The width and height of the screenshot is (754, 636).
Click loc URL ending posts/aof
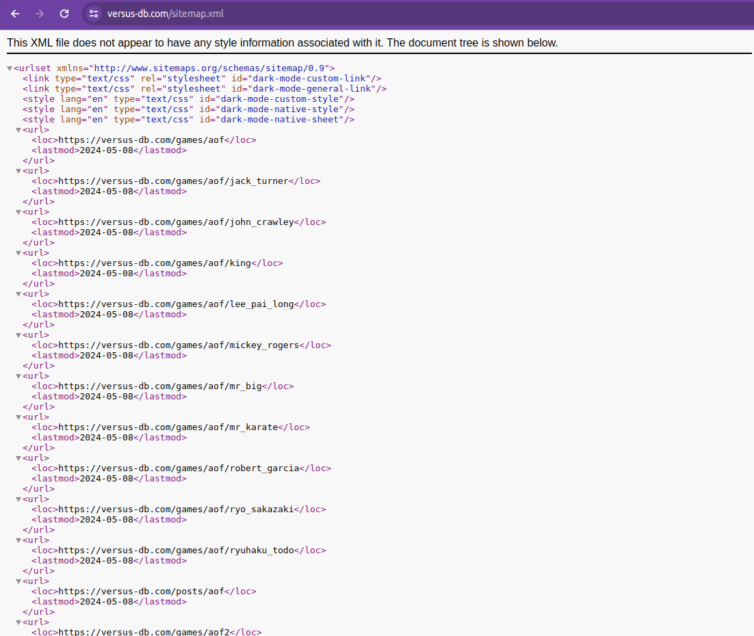coord(142,592)
